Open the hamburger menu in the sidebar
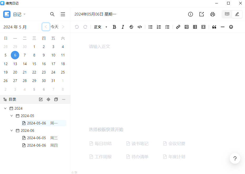This screenshot has height=174, width=245. click(x=63, y=14)
